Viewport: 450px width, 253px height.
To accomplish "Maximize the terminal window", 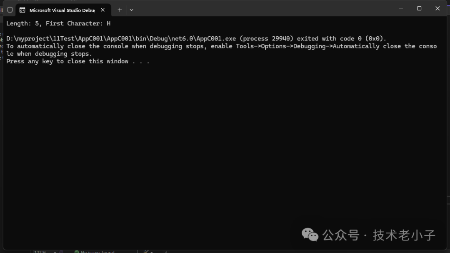I will click(419, 8).
